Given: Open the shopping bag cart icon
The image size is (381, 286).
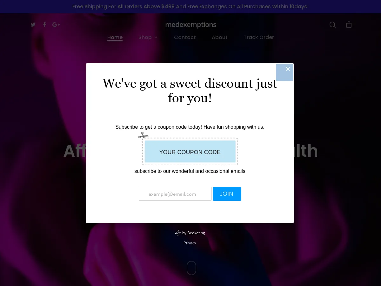Looking at the screenshot, I should click(349, 25).
